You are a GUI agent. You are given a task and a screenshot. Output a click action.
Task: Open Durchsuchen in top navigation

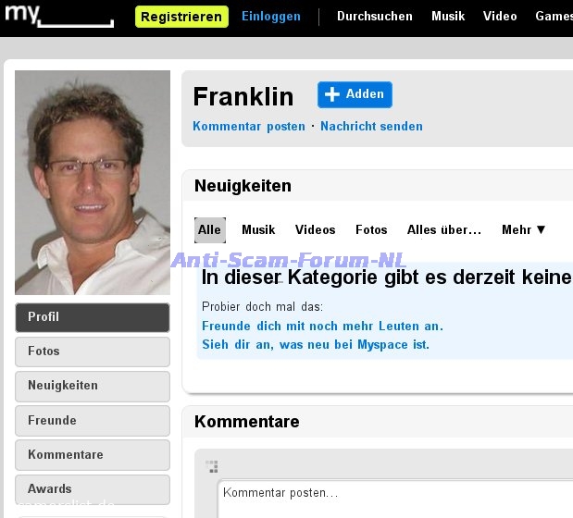[x=375, y=16]
